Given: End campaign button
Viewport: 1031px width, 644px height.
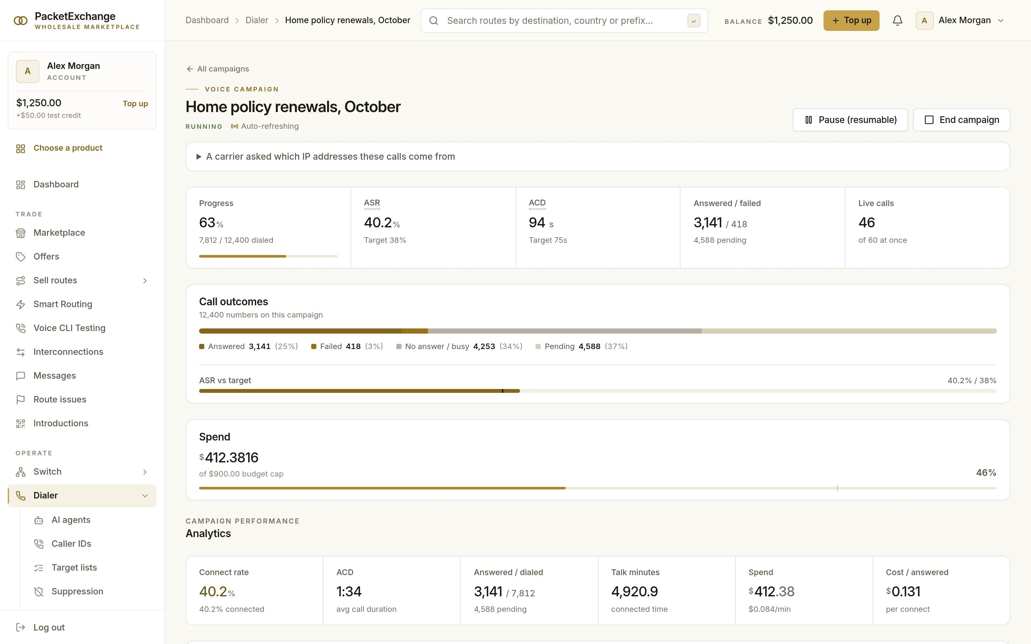Looking at the screenshot, I should pos(961,120).
